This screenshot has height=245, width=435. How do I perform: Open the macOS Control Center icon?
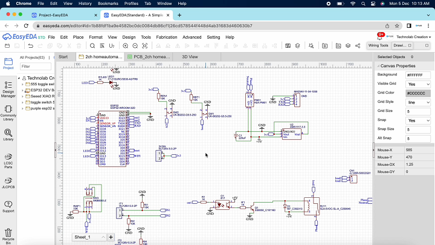click(373, 4)
